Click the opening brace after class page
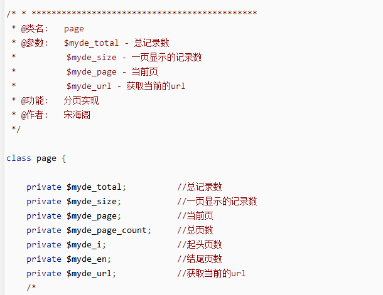The width and height of the screenshot is (383, 295). pyautogui.click(x=63, y=158)
